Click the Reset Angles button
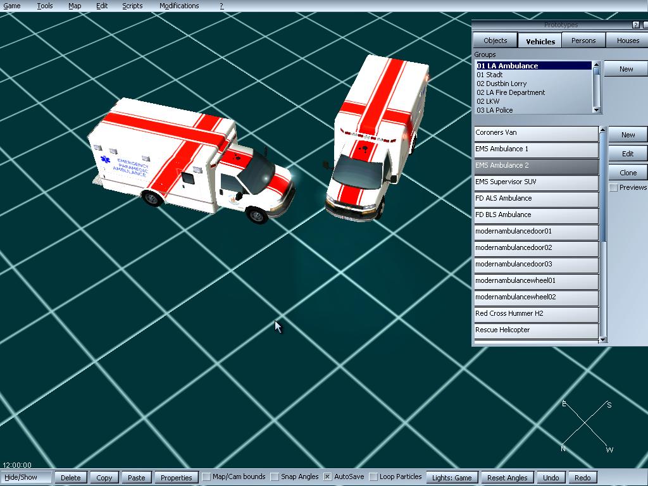Viewport: 648px width, 486px height. (x=507, y=477)
